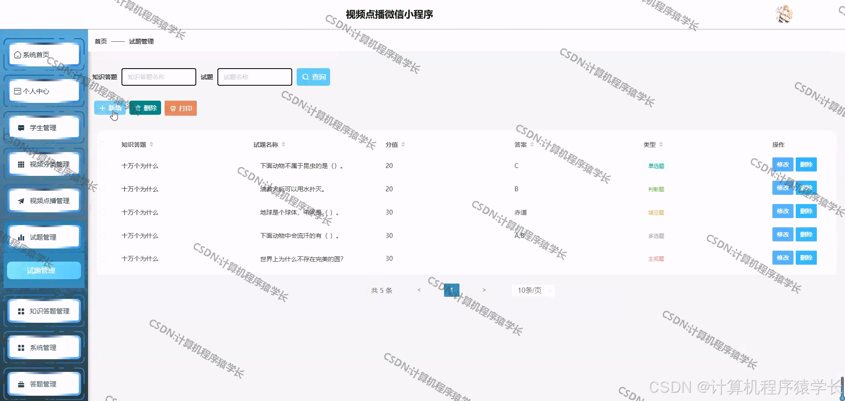
Task: Click 修改 for the 填空题 row
Action: pos(783,211)
